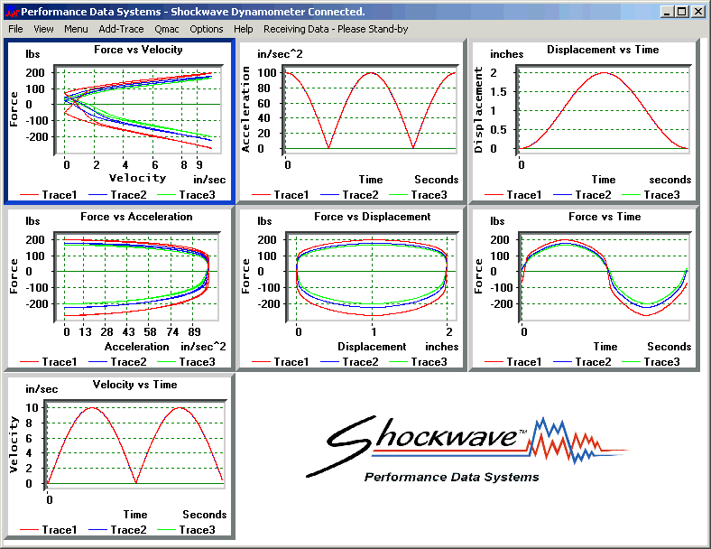The width and height of the screenshot is (711, 549).
Task: Click Trace2 legend in Force vs Acceleration graph
Action: coord(117,361)
